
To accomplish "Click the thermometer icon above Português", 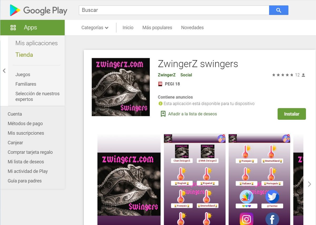I will click(272, 174).
